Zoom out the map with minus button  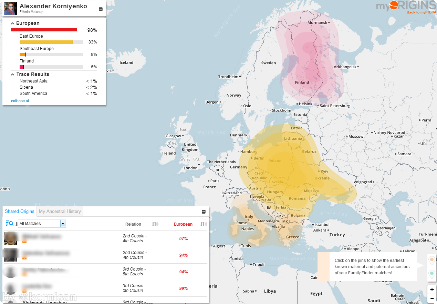432,298
